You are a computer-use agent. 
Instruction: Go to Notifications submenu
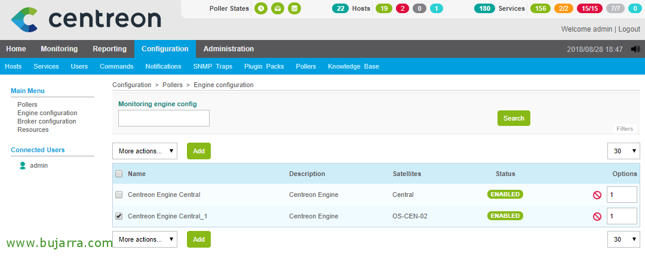163,66
